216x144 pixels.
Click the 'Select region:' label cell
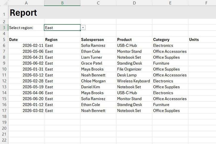(26, 27)
